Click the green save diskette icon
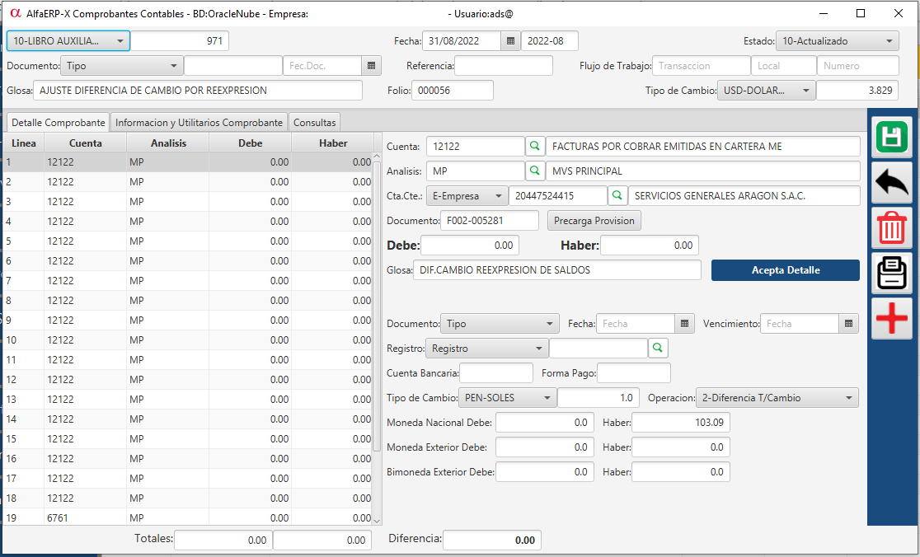 [x=891, y=137]
